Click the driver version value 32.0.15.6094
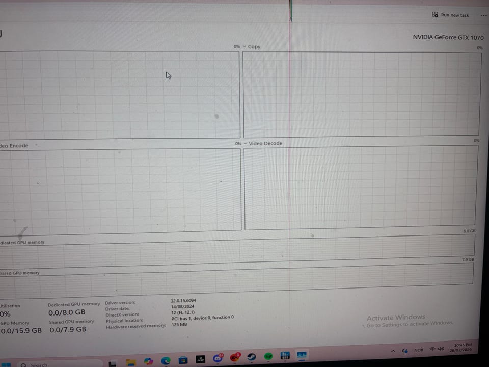The width and height of the screenshot is (489, 367). 183,301
